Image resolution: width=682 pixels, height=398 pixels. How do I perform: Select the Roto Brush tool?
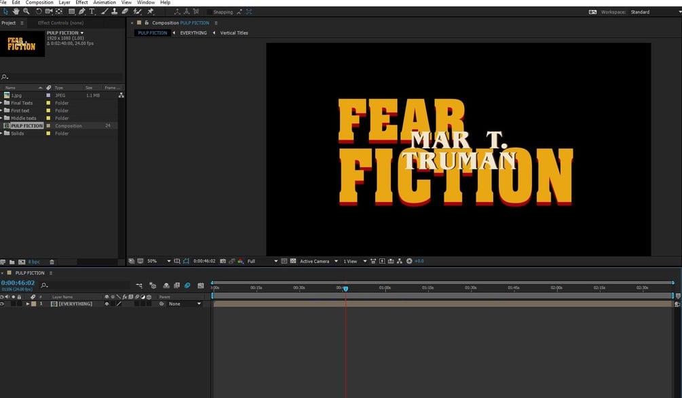coord(138,12)
